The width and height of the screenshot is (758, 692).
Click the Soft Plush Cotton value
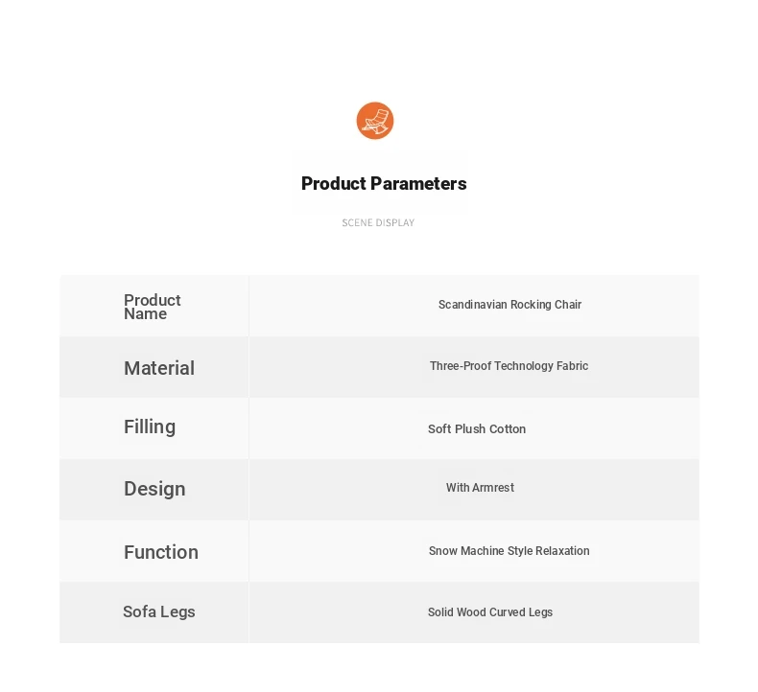coord(477,428)
